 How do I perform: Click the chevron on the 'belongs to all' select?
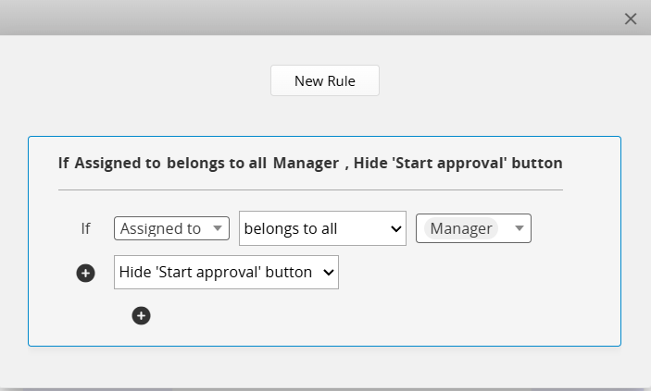coord(396,228)
